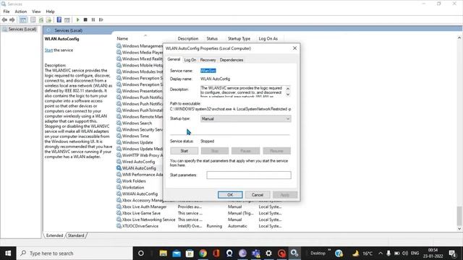Screen dimensions: 463x260
Task: Click the Cortana circle icon on the taskbar
Action: (141, 253)
